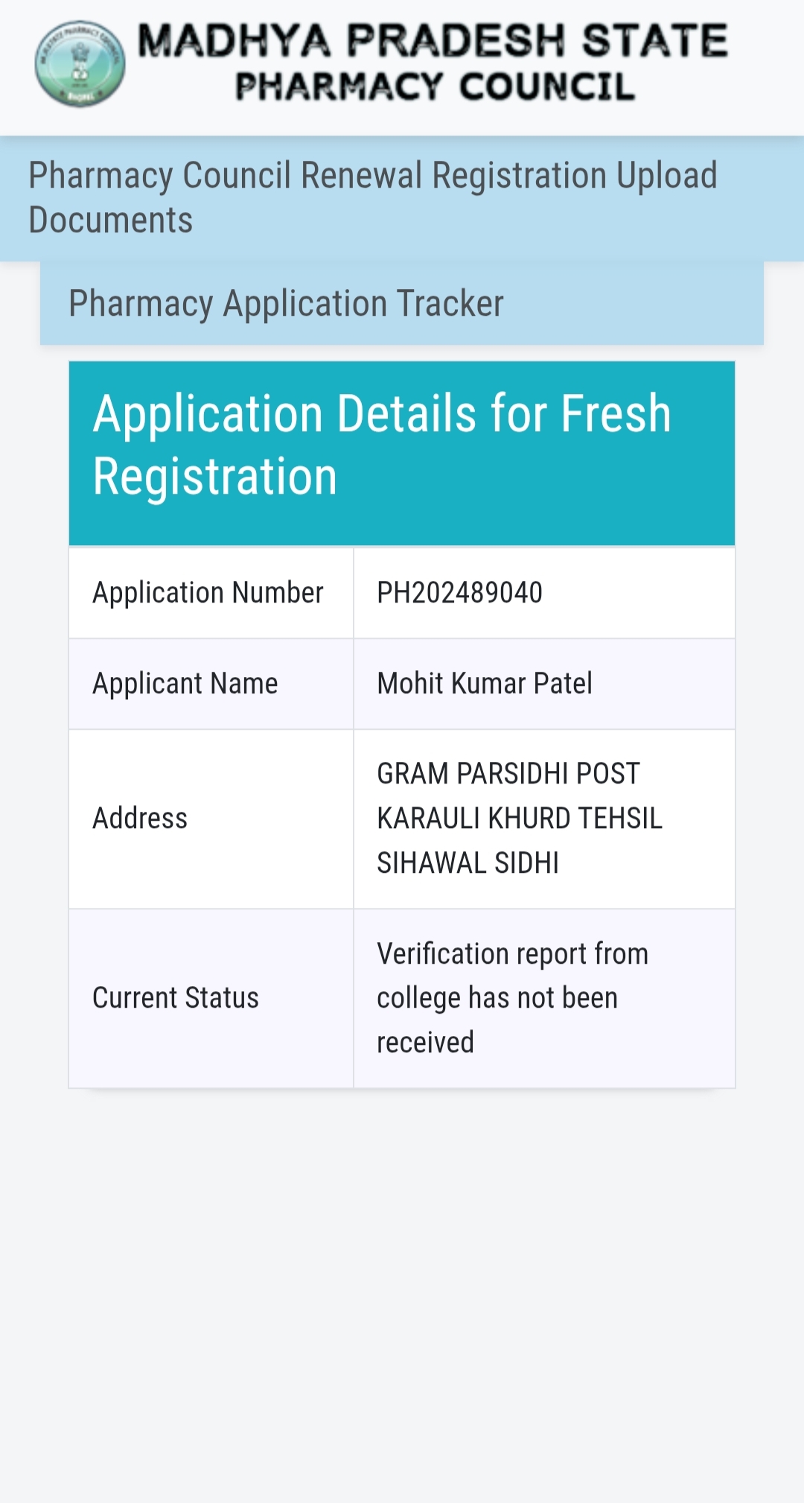The image size is (804, 1503).
Task: Click the Application Number label cell
Action: (x=211, y=593)
